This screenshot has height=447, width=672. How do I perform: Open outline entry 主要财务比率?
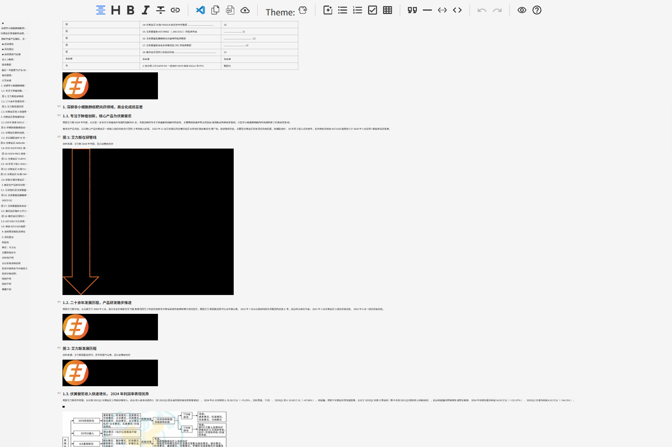9,253
